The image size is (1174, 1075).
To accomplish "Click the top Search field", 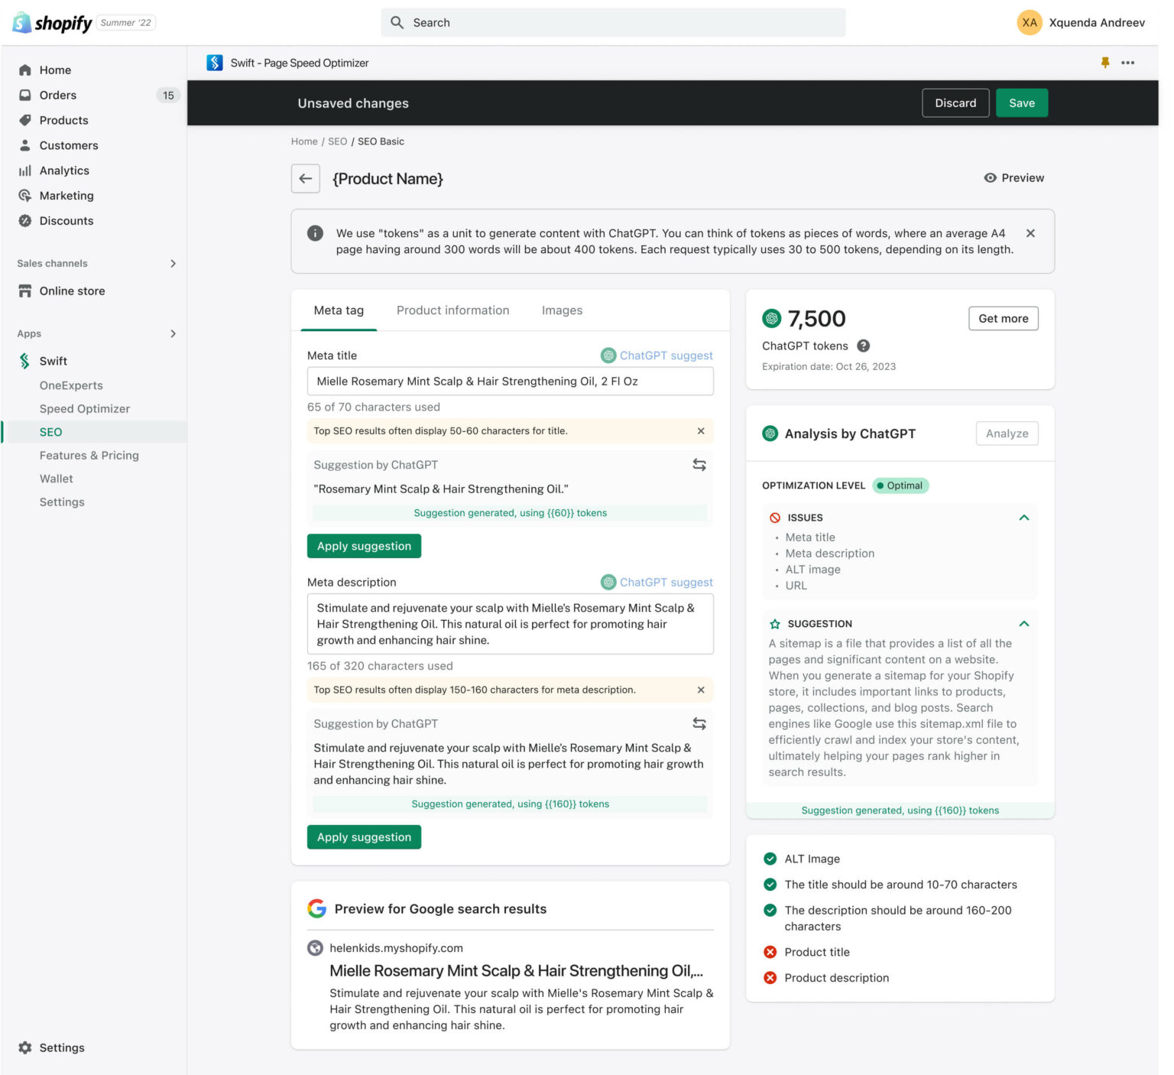I will (x=611, y=22).
